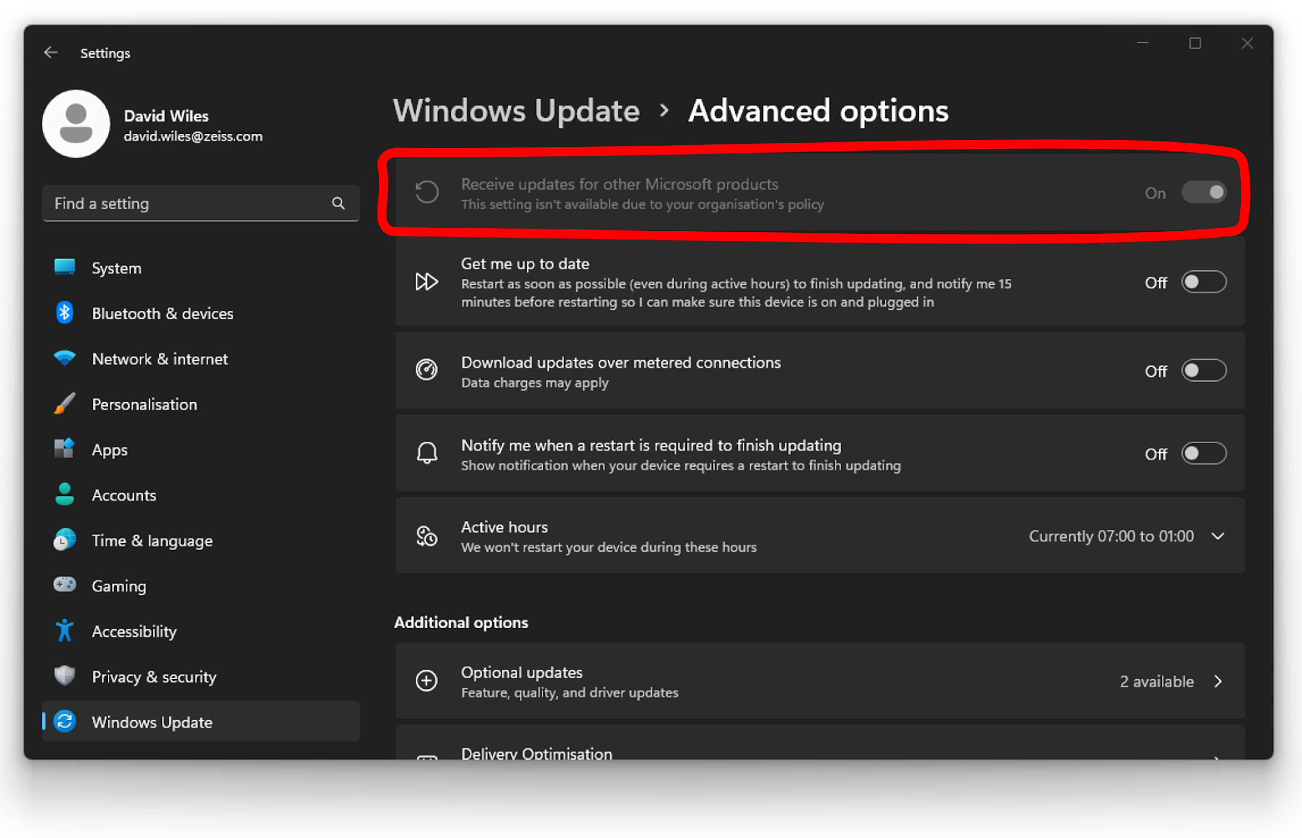The image size is (1302, 838).
Task: Click the back arrow button
Action: click(x=51, y=52)
